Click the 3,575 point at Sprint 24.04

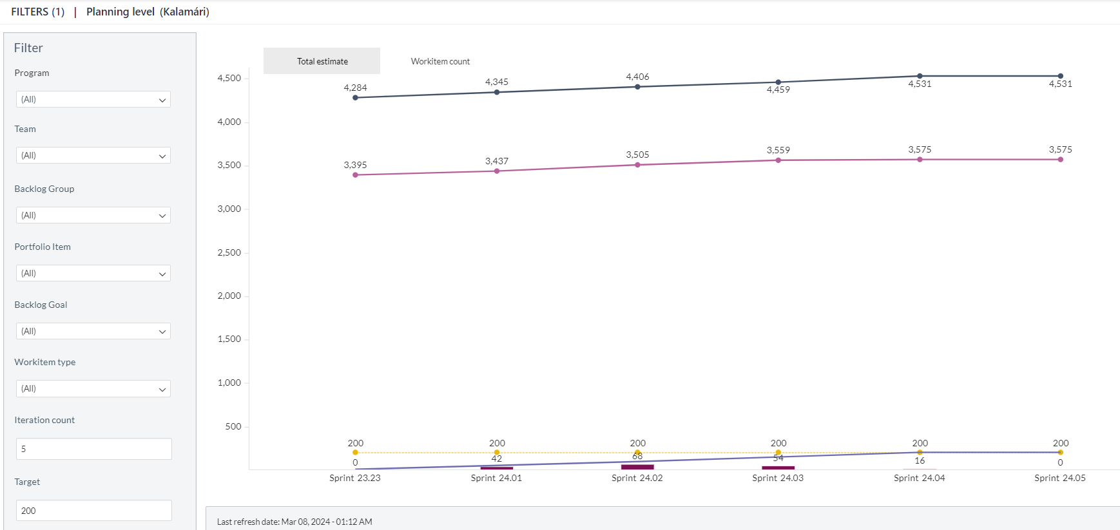pos(920,160)
